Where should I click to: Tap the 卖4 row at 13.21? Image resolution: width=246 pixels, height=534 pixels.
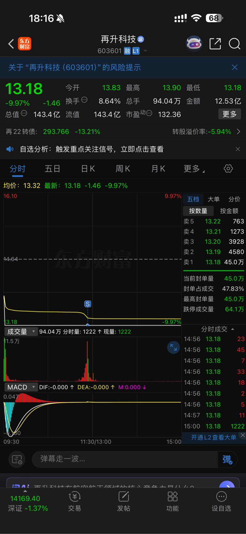214,232
